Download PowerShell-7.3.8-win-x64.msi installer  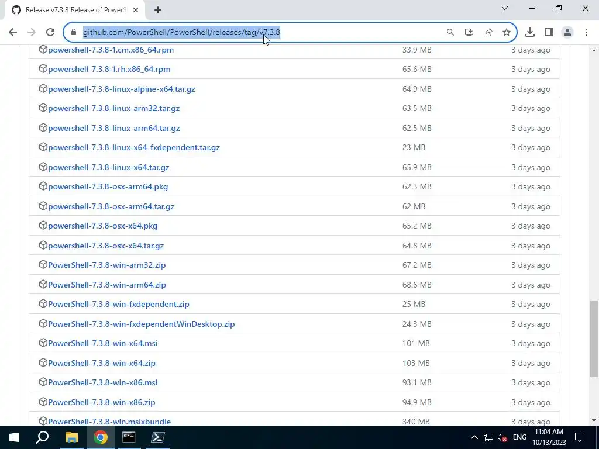(x=103, y=343)
